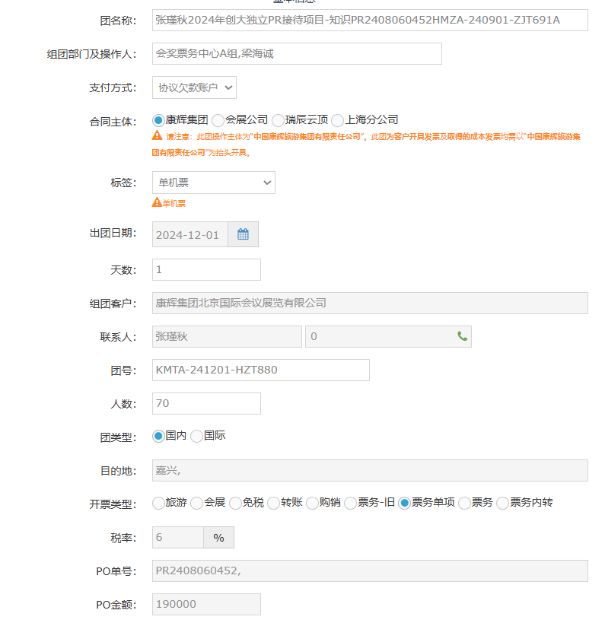The width and height of the screenshot is (605, 642).
Task: Expand the 标签 dropdown showing 单机票
Action: [x=213, y=183]
